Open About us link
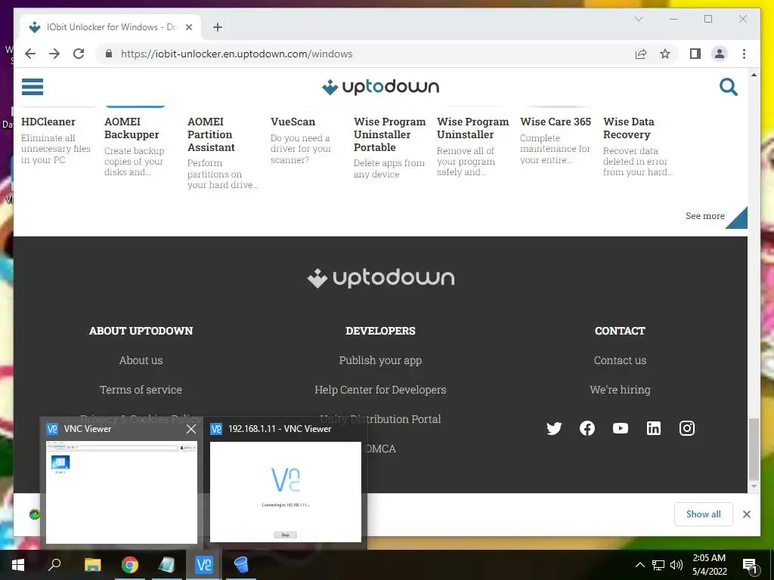The height and width of the screenshot is (580, 774). 141,360
